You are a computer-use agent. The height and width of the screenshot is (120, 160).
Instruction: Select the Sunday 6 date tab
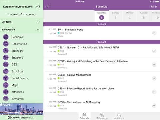click(116, 16)
